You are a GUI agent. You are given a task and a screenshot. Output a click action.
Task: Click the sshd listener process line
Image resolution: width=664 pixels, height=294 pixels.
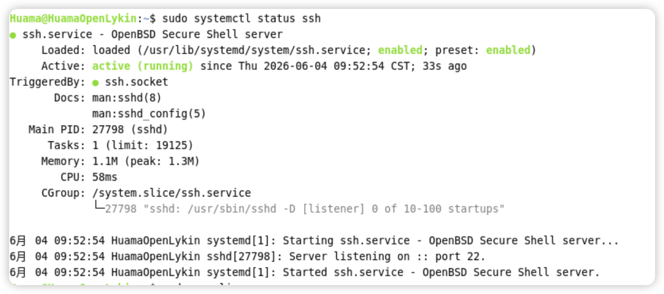[x=305, y=209]
